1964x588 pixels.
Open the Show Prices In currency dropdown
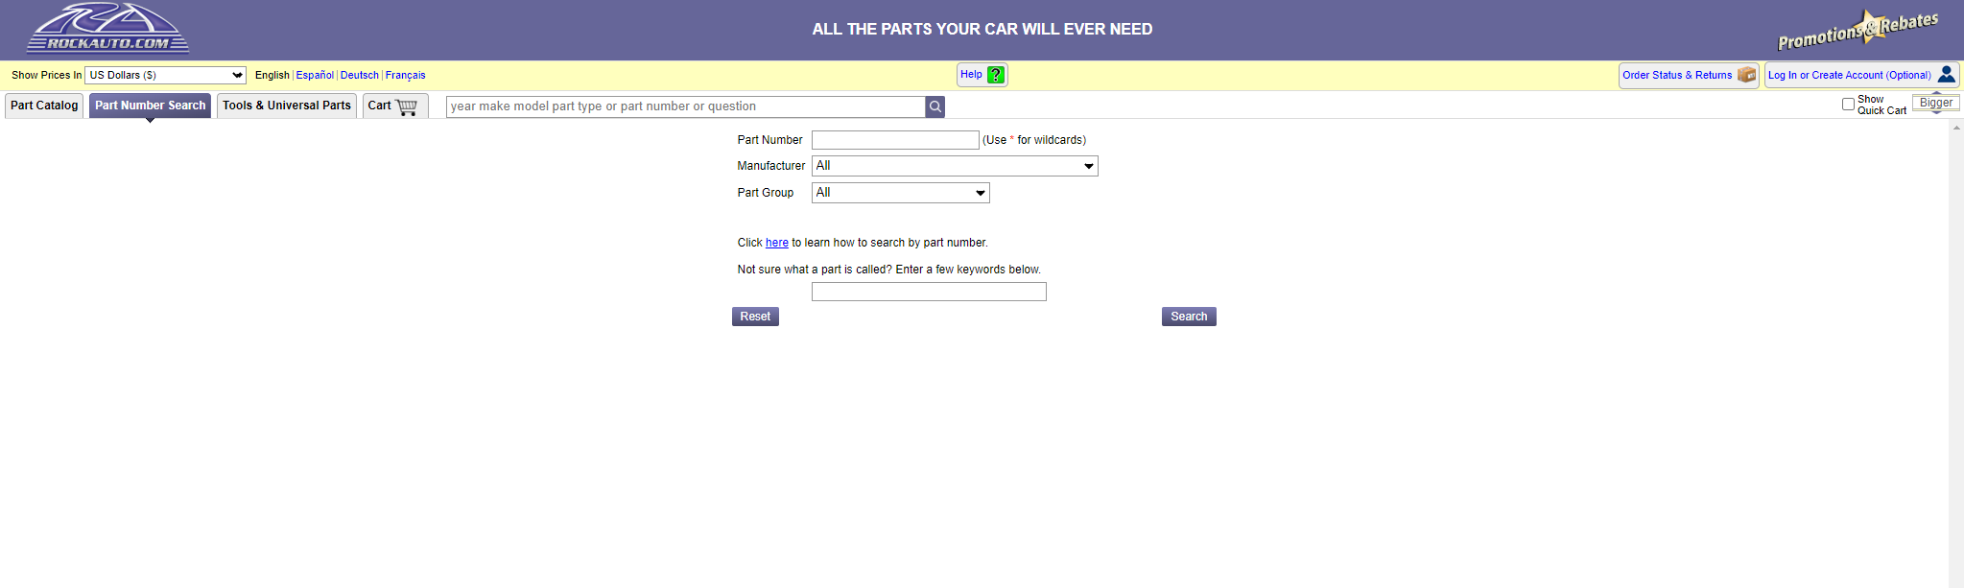[x=165, y=75]
